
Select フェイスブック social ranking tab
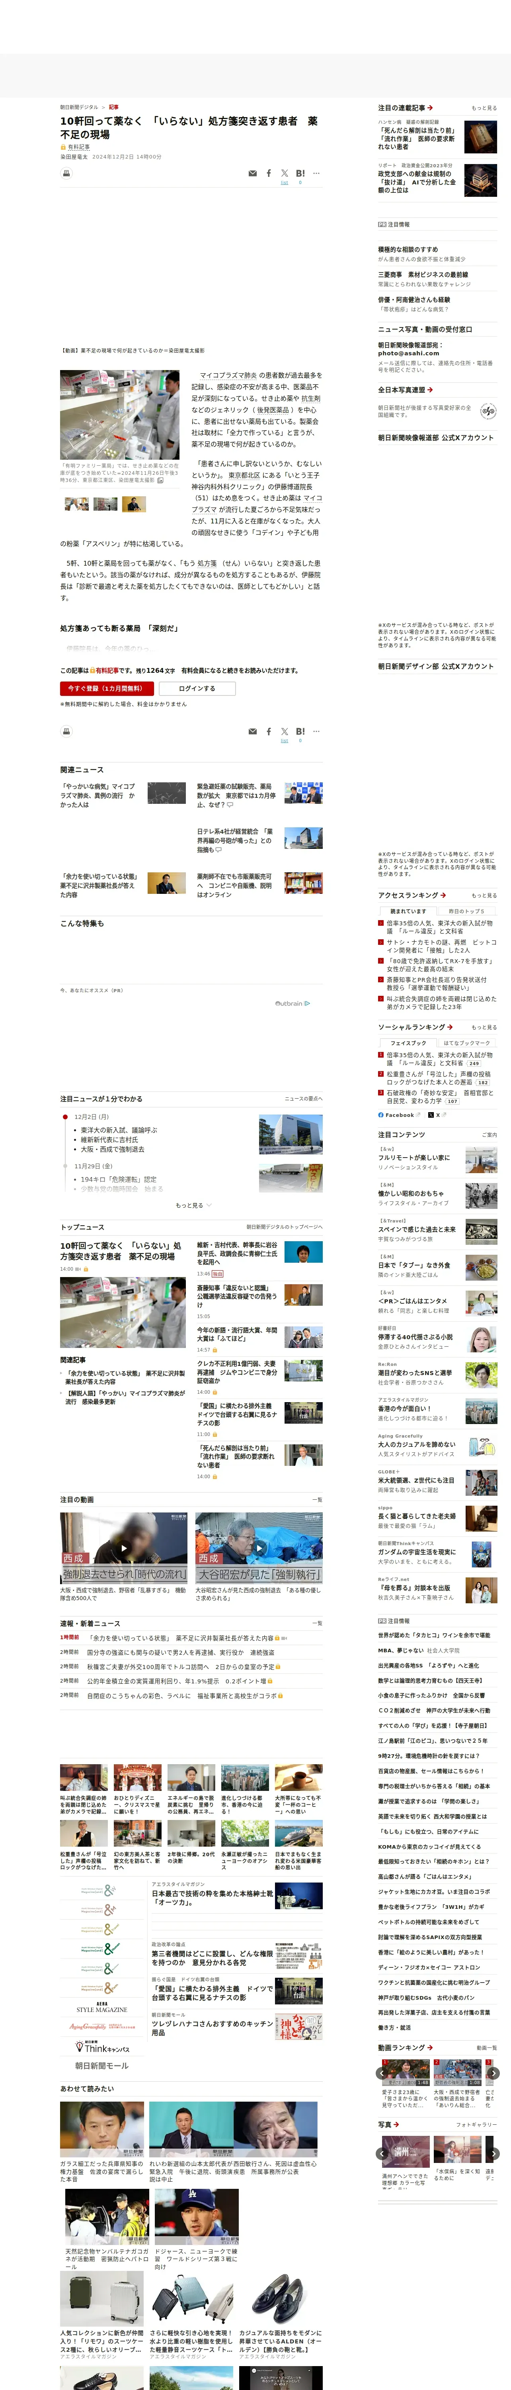click(x=408, y=1043)
